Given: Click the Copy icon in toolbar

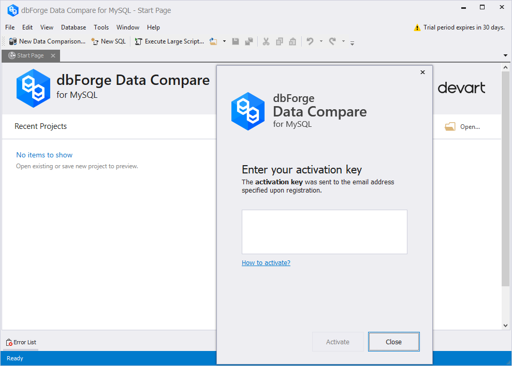Looking at the screenshot, I should tap(280, 41).
